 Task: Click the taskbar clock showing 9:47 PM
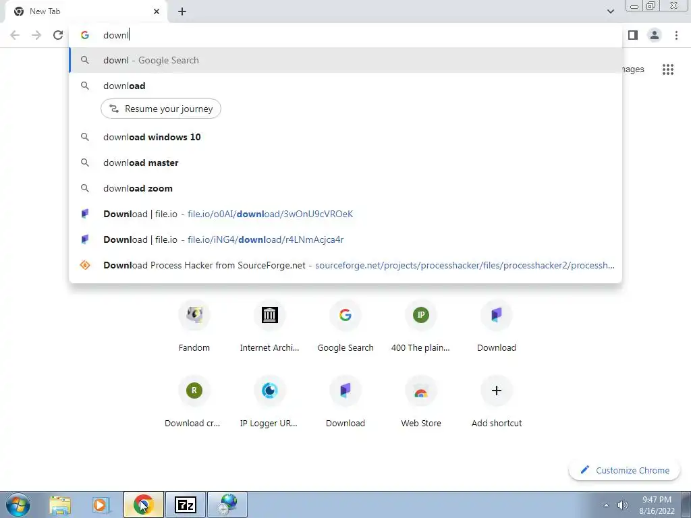point(657,505)
